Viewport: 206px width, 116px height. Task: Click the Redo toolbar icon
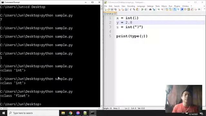tap(145, 9)
